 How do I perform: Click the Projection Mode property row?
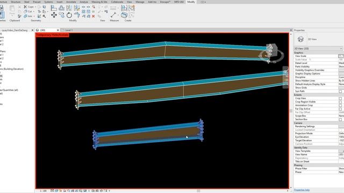click(x=319, y=133)
